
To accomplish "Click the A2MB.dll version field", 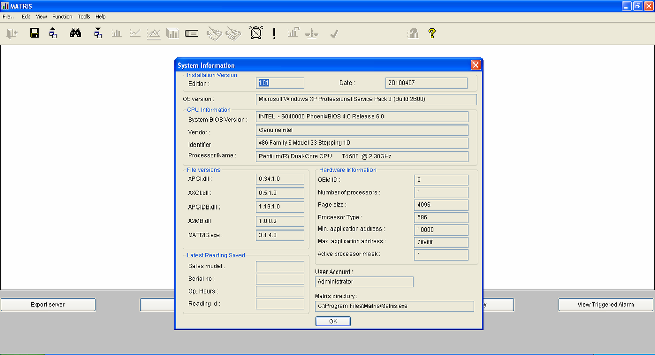I will click(280, 221).
